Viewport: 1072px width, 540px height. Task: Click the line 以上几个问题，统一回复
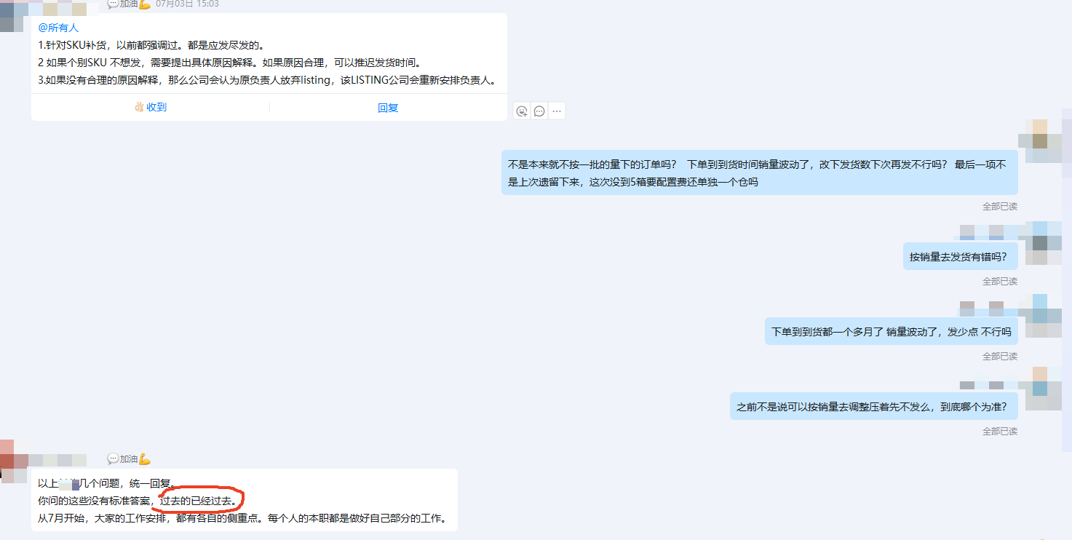coord(107,483)
